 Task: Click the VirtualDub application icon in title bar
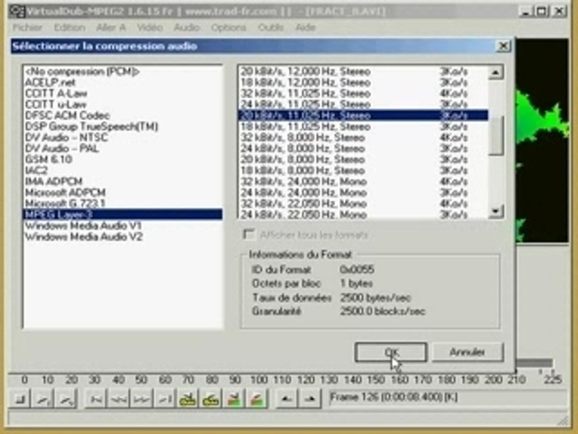(x=17, y=11)
